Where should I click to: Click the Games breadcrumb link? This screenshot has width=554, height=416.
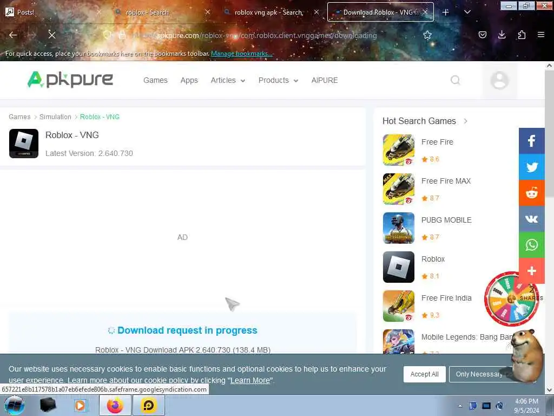pyautogui.click(x=19, y=117)
